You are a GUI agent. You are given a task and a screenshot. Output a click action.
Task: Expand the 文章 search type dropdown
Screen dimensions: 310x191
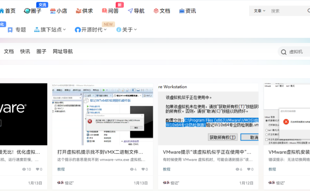coord(259,11)
